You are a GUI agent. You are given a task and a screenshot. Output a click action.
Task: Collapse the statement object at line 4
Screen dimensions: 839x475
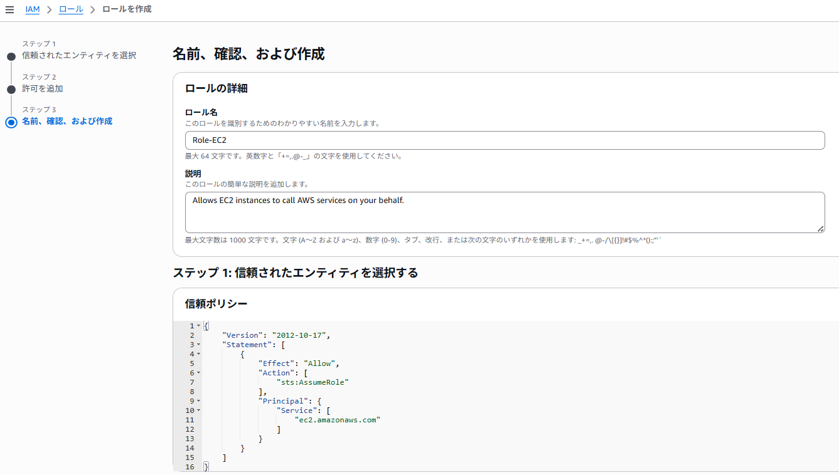(197, 353)
